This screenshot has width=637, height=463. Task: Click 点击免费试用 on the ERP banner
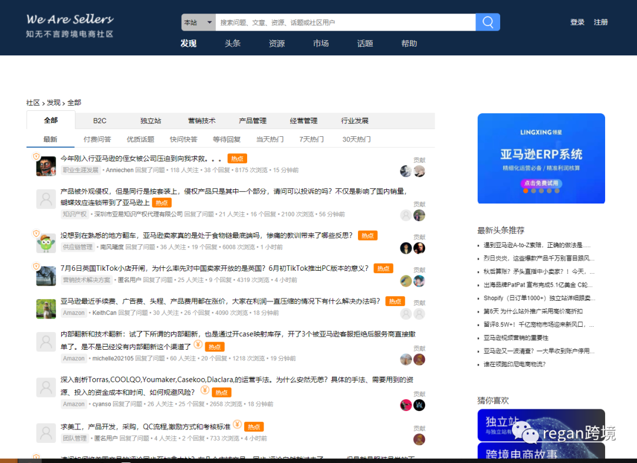[x=541, y=183]
